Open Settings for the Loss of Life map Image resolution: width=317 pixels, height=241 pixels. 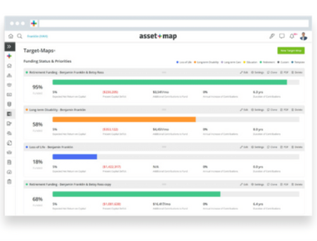pyautogui.click(x=257, y=147)
